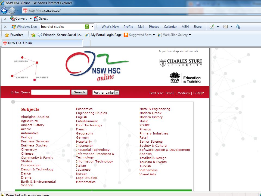The image size is (261, 196).
Task: Expand the arrow next to the blog icon
Action: tap(218, 27)
